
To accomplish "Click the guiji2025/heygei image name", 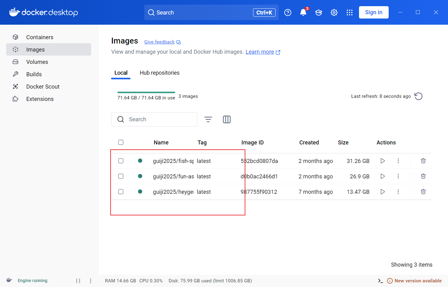I will [173, 192].
